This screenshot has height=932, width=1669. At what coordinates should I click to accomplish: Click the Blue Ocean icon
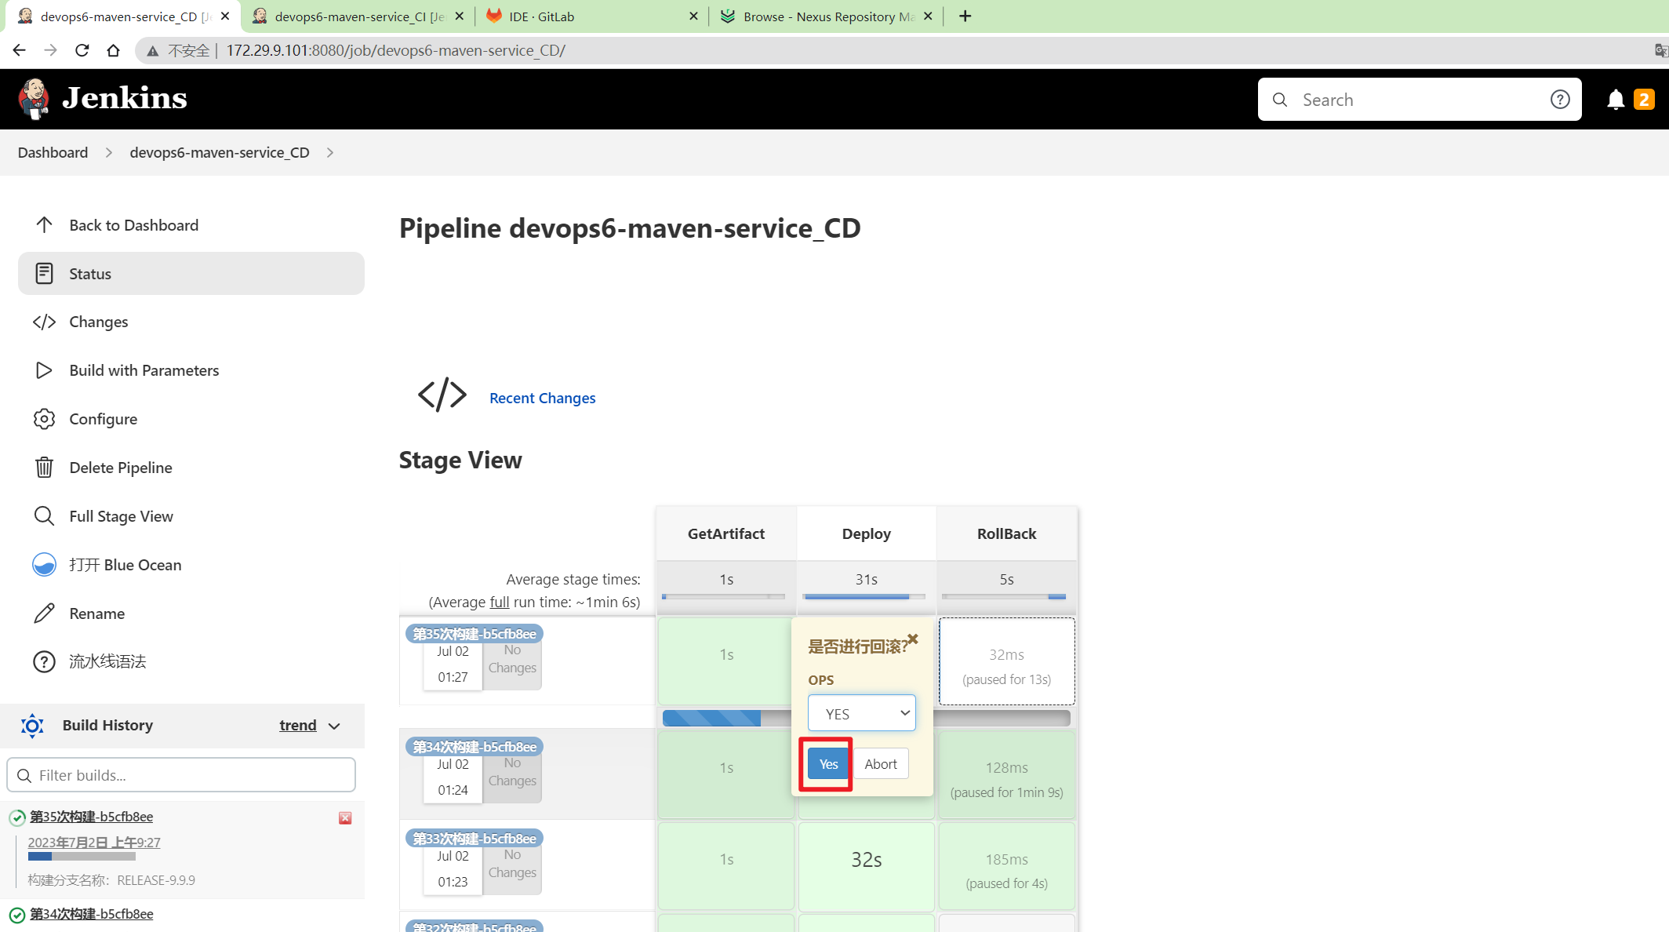44,565
